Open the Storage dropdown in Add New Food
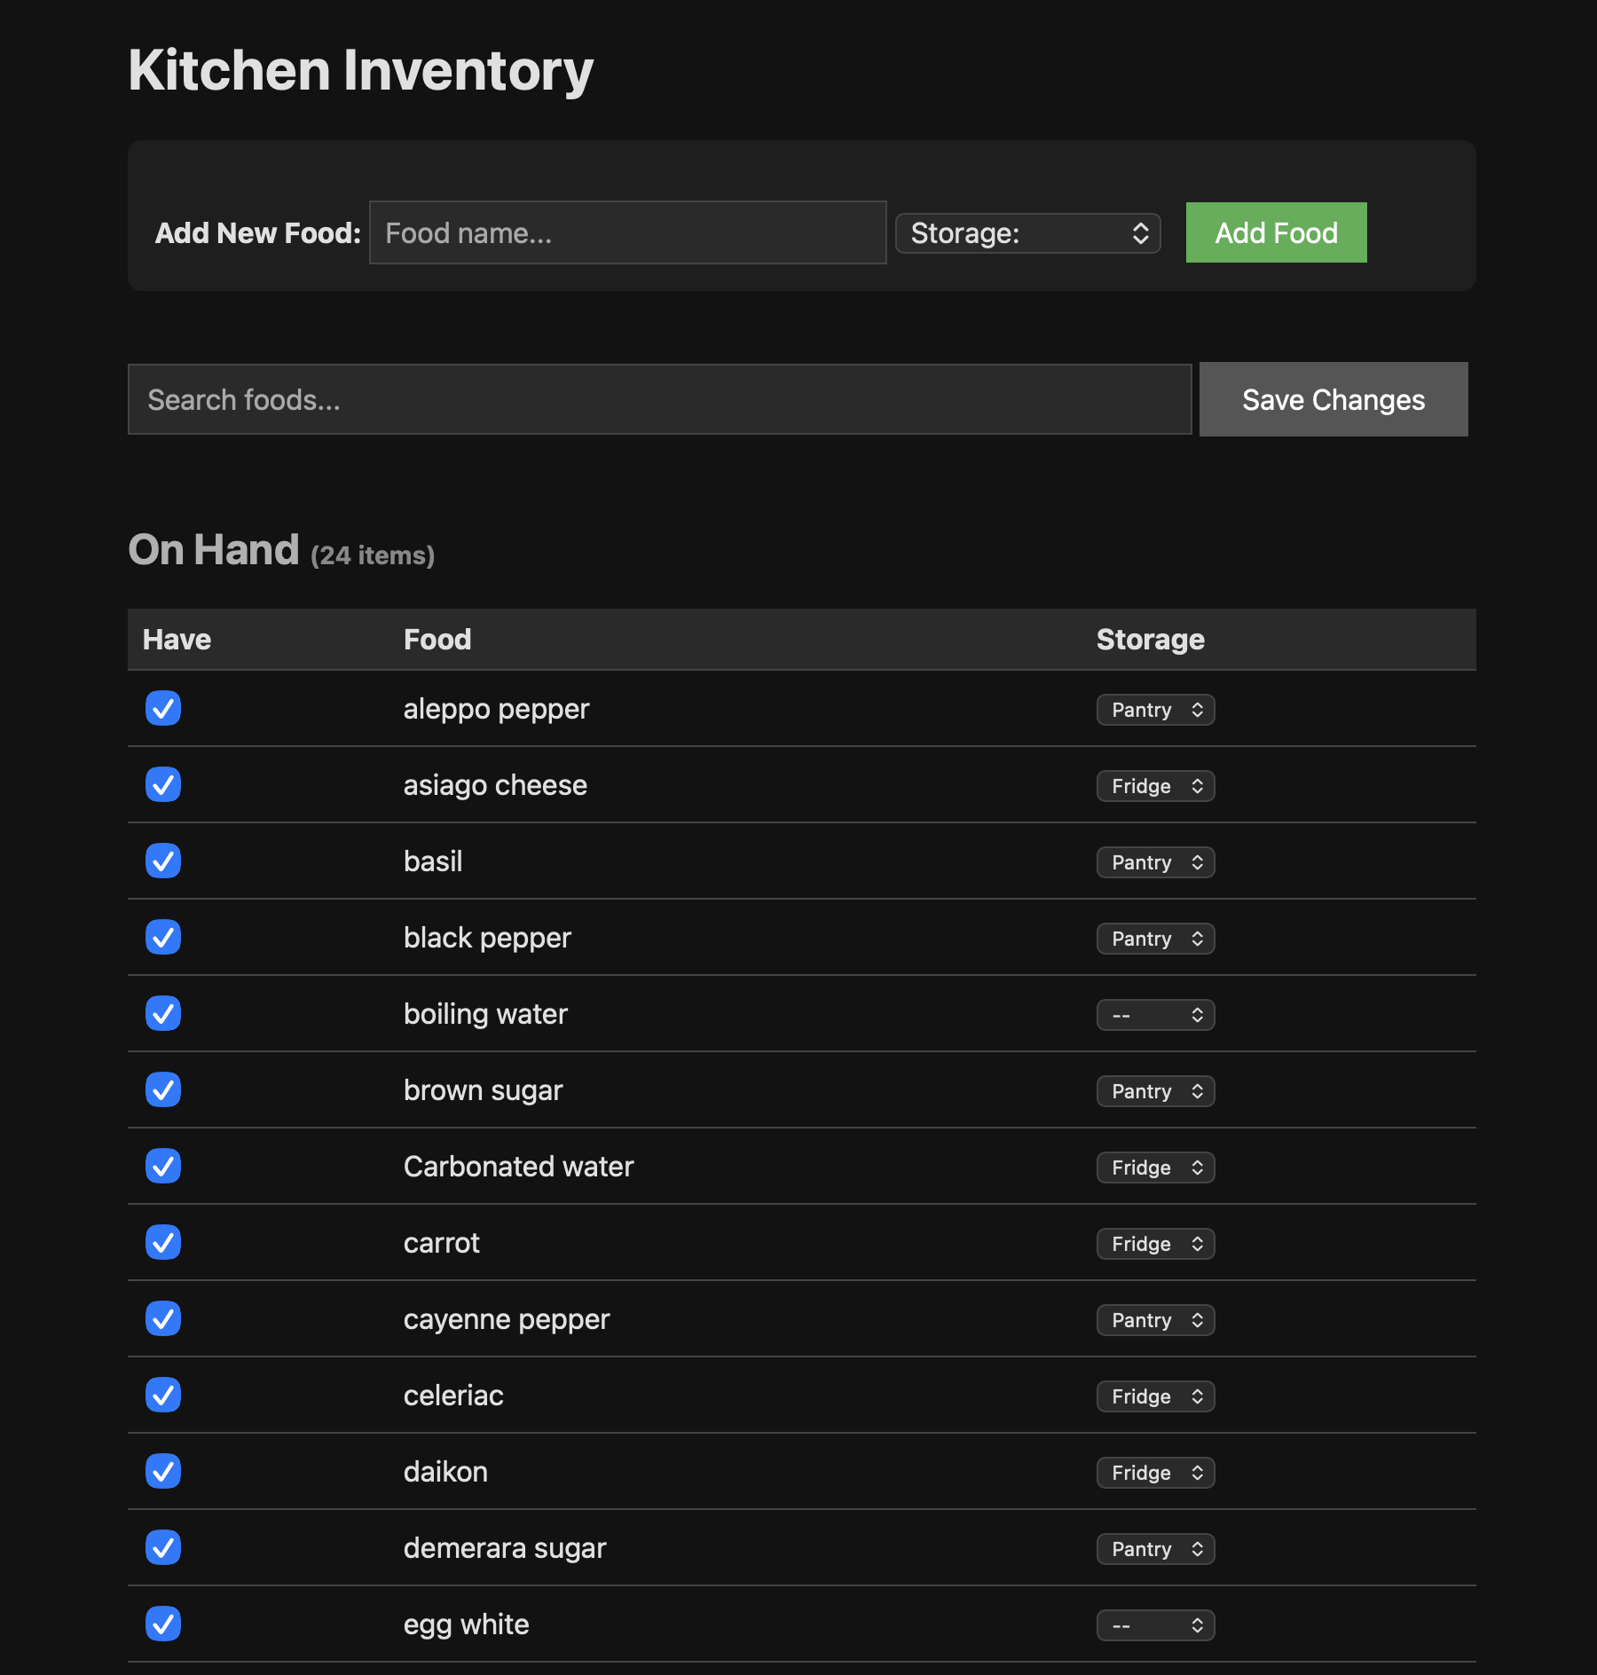 pos(1027,232)
